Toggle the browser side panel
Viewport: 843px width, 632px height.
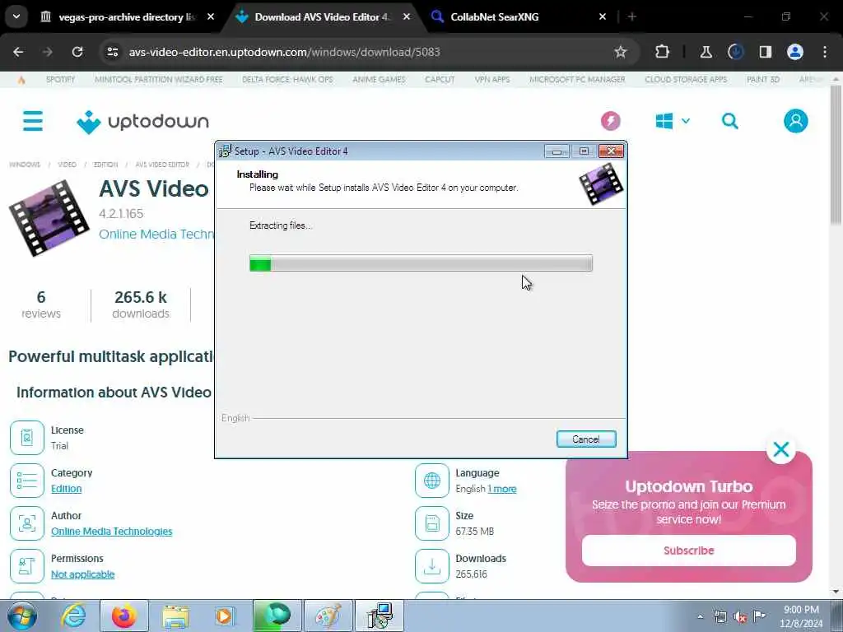pos(765,52)
